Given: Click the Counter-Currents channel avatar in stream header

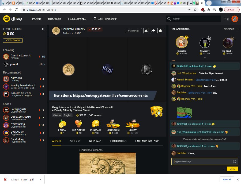Looking at the screenshot, I should coord(56,31).
